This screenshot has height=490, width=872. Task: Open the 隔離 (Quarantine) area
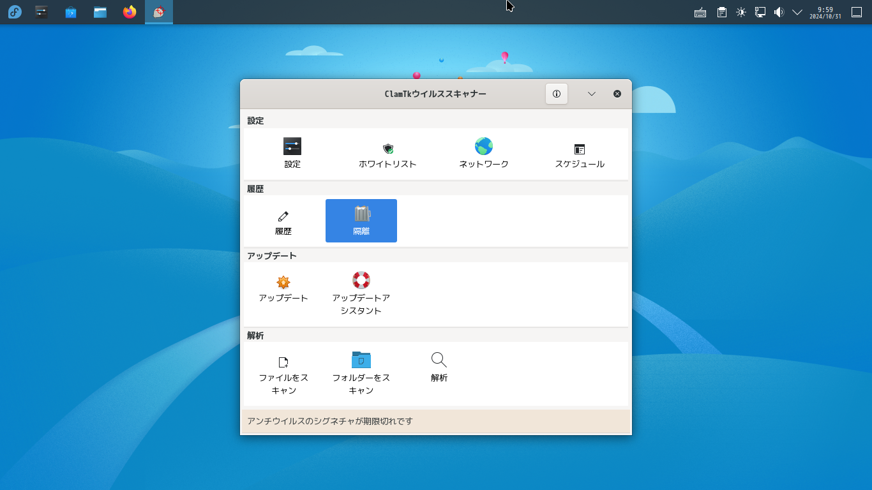point(361,220)
